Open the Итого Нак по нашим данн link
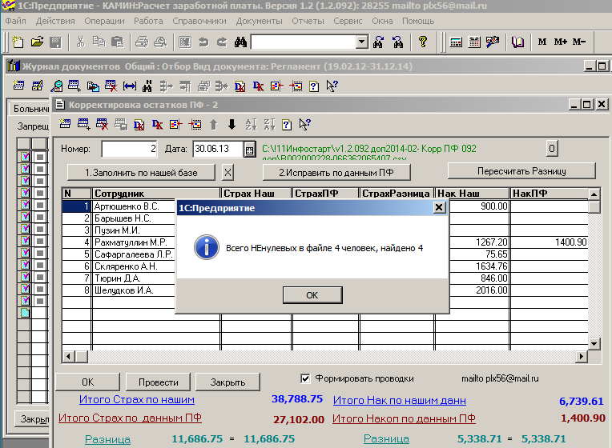Image resolution: width=612 pixels, height=448 pixels. (399, 401)
